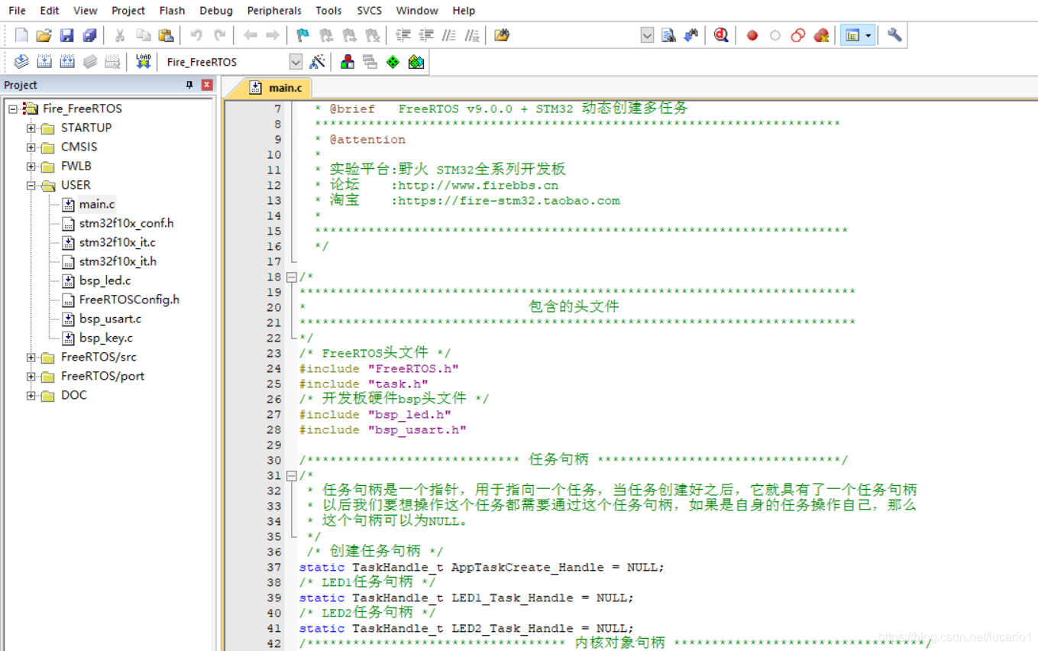Screen dimensions: 1038x651
Task: Switch to the main.c editor tab
Action: 276,88
